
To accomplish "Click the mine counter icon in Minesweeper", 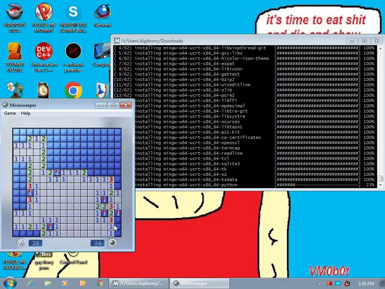I will coord(112,243).
